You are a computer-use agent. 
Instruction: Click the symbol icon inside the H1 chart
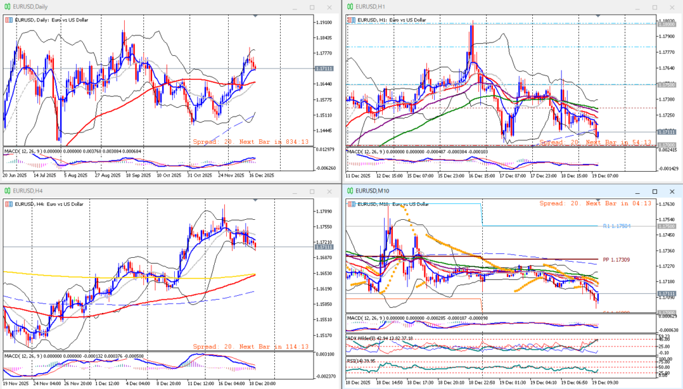tap(350, 20)
